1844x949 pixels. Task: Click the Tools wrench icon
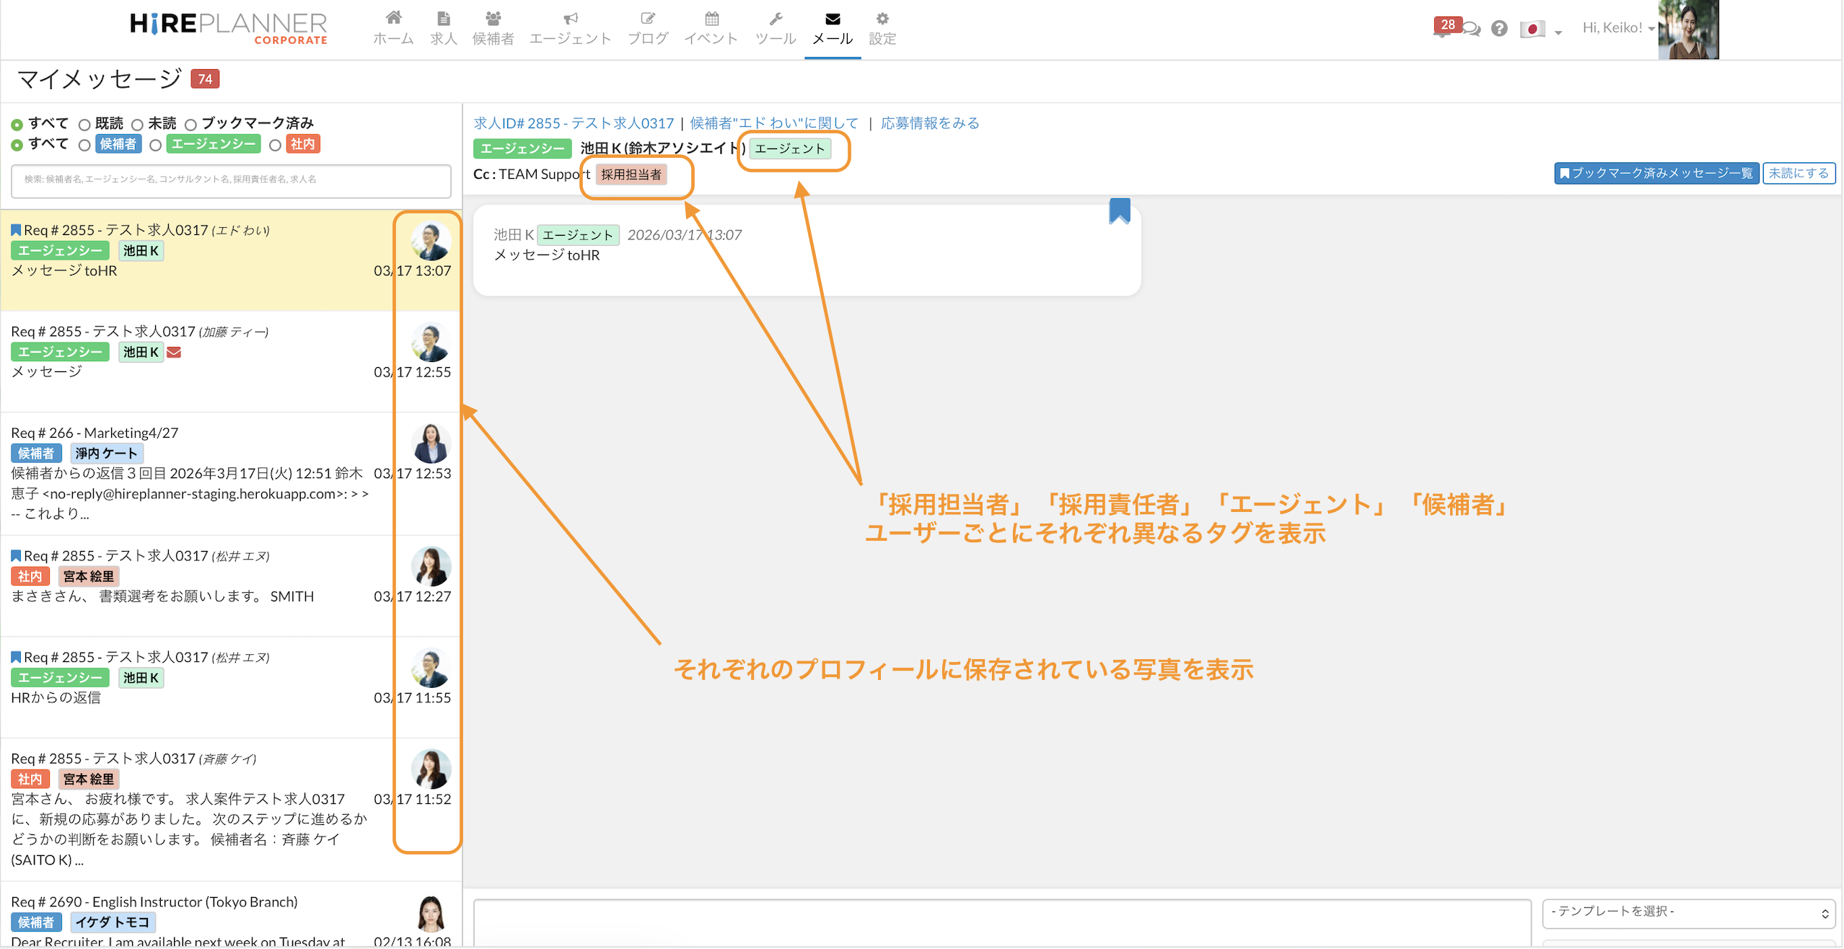coord(776,18)
